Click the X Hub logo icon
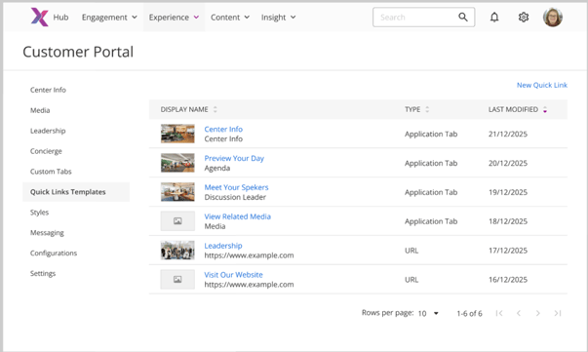This screenshot has width=588, height=352. click(x=39, y=18)
